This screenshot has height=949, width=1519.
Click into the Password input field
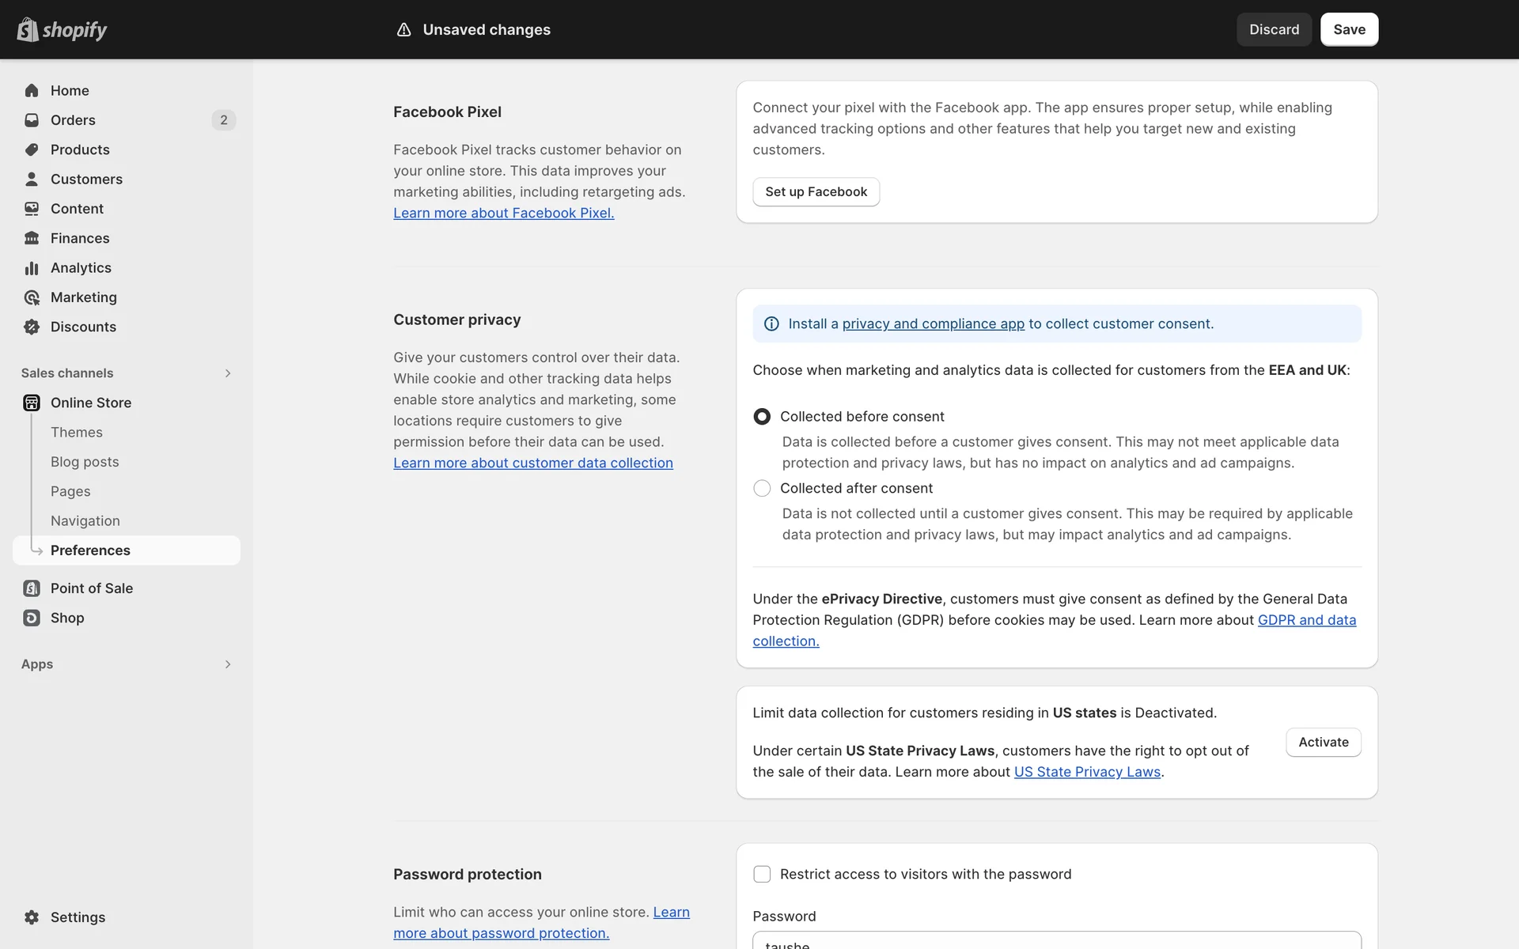pyautogui.click(x=1056, y=941)
